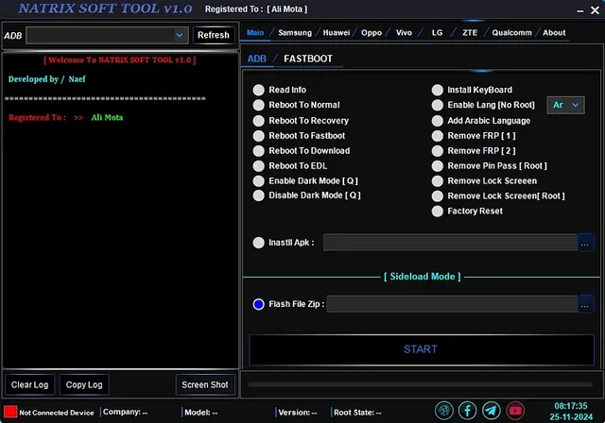
Task: Open the About tab
Action: 554,33
